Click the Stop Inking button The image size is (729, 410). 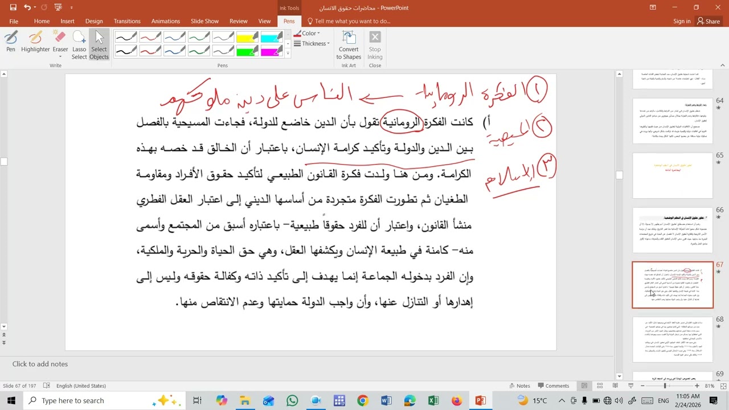coord(375,45)
